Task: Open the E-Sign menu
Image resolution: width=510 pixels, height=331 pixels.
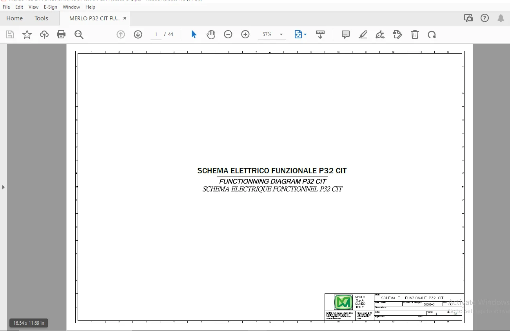Action: (x=51, y=7)
